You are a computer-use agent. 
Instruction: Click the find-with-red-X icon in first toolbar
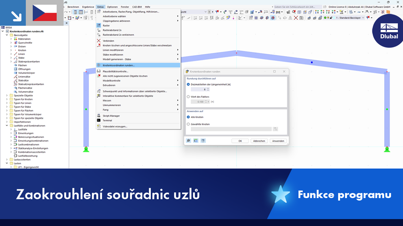click(294, 12)
